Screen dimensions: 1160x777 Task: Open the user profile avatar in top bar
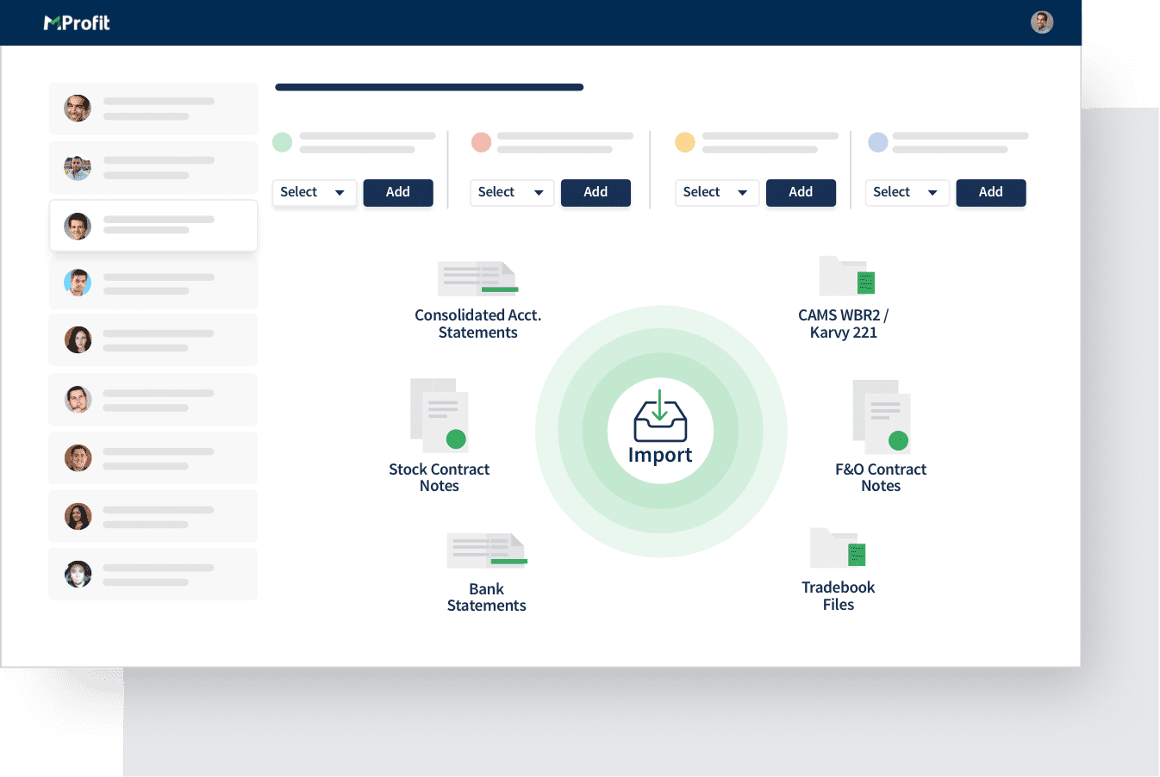pyautogui.click(x=1042, y=22)
